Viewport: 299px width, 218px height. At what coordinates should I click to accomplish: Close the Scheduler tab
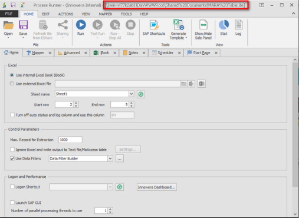179,53
